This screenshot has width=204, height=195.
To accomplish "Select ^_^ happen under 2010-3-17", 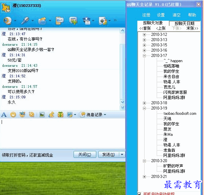I will (x=173, y=61).
